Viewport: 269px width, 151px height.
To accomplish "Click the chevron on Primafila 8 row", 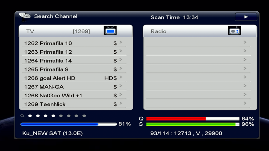I will coord(121,68).
